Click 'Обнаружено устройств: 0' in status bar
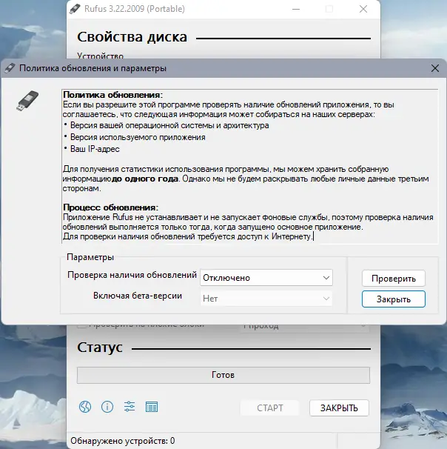Screen dimensions: 447x449 (x=122, y=441)
